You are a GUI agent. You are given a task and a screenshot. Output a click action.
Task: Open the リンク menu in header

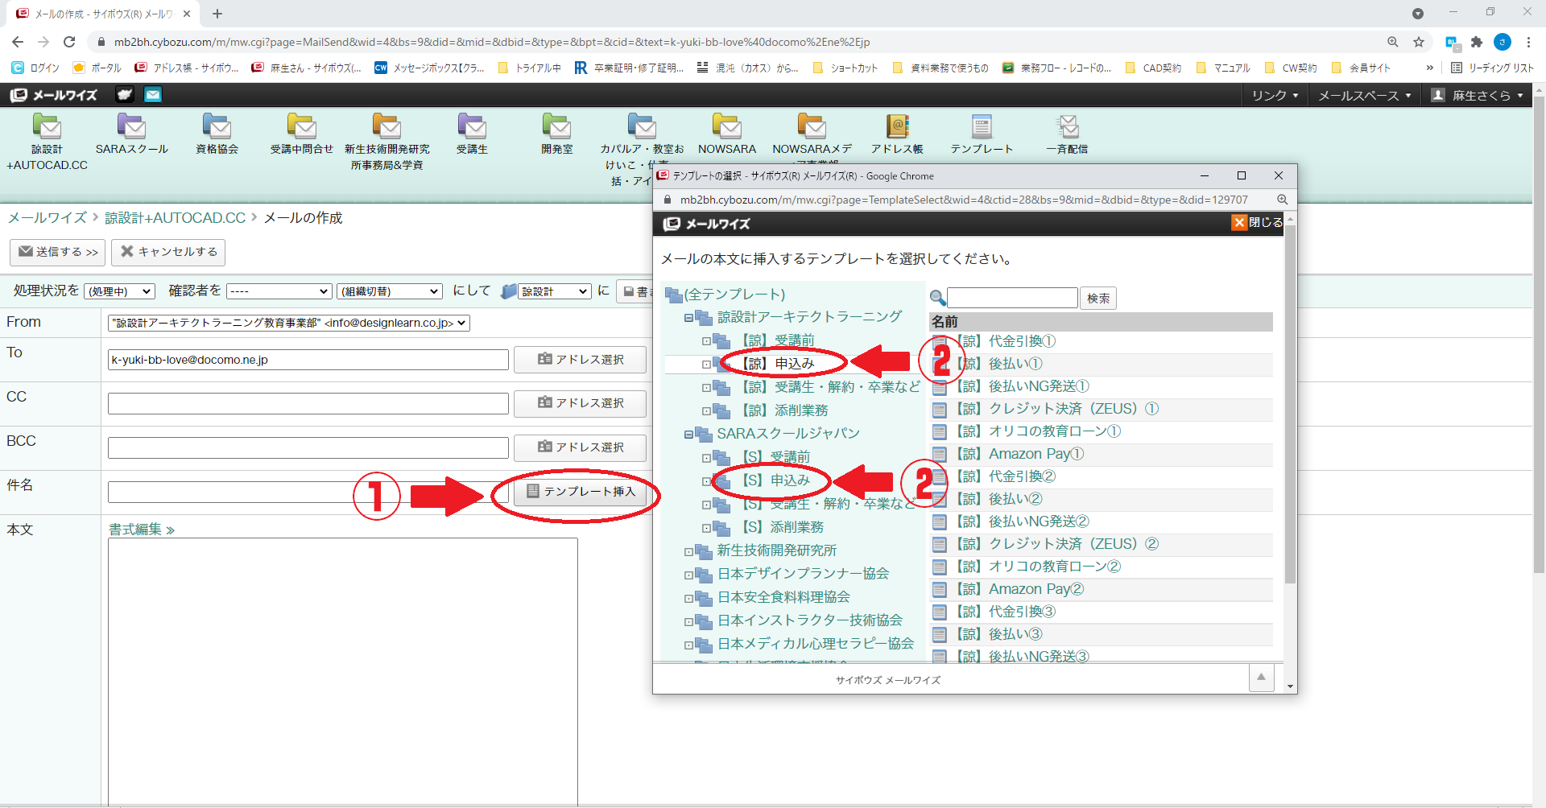click(1275, 96)
